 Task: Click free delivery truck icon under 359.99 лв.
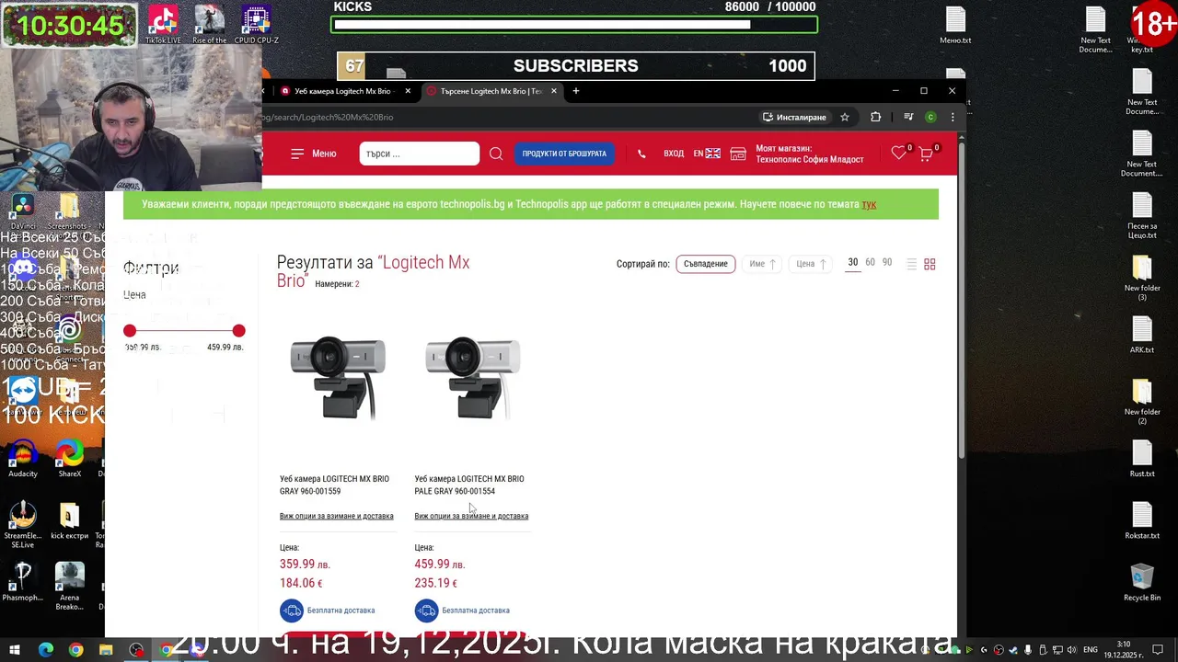(x=292, y=611)
